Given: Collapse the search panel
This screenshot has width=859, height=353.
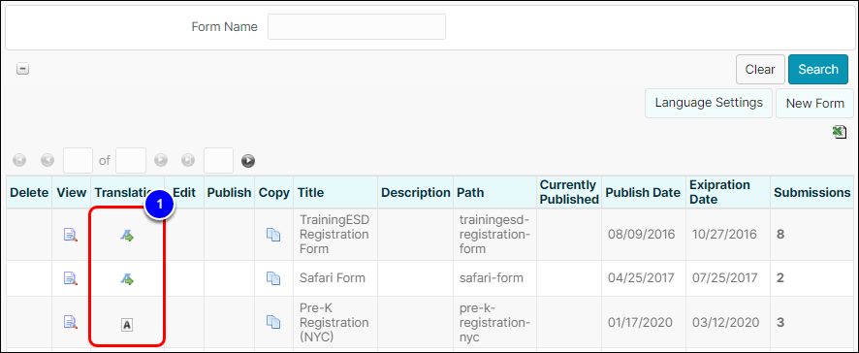Looking at the screenshot, I should 22,70.
